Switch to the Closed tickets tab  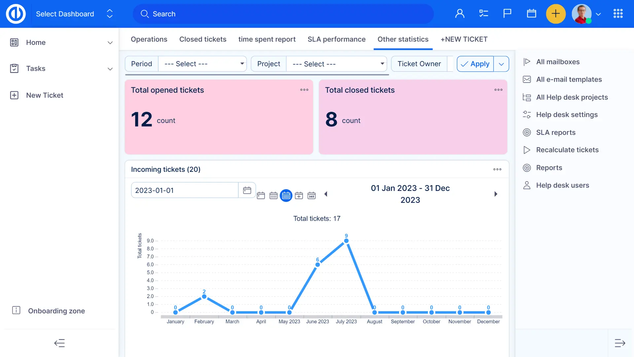click(203, 39)
